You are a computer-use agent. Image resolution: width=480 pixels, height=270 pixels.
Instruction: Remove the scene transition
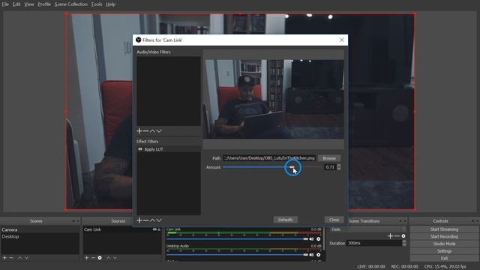[397, 236]
